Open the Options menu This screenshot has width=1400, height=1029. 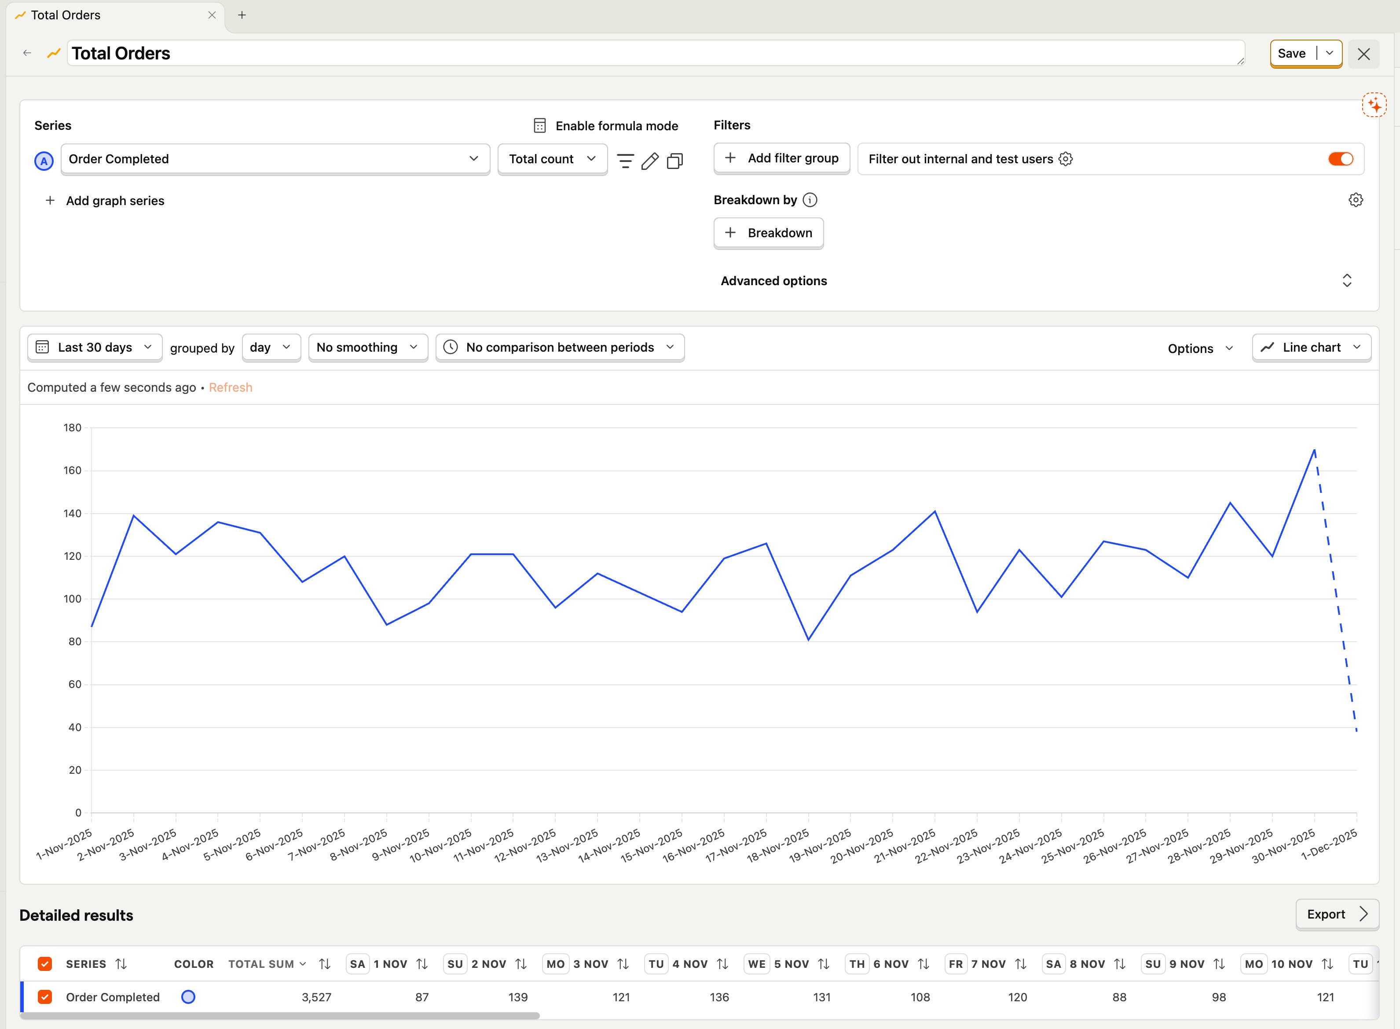coord(1199,348)
